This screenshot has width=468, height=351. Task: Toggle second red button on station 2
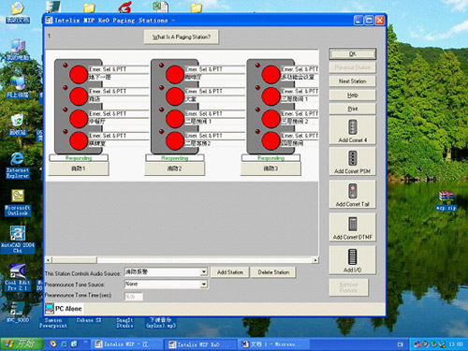coord(174,96)
